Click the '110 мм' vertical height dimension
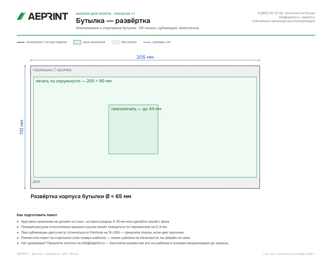The width and height of the screenshot is (332, 265). [22, 127]
